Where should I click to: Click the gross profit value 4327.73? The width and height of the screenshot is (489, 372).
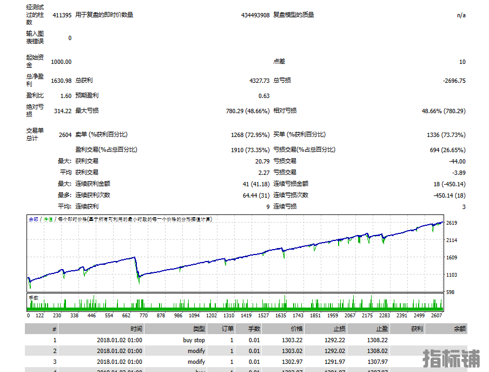[x=259, y=81]
